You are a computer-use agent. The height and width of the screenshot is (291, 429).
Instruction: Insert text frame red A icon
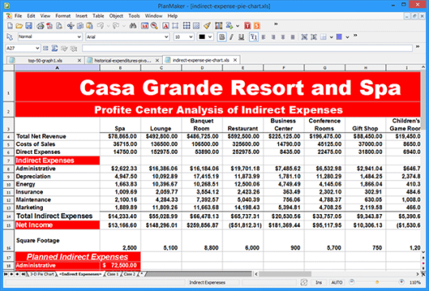click(x=165, y=26)
